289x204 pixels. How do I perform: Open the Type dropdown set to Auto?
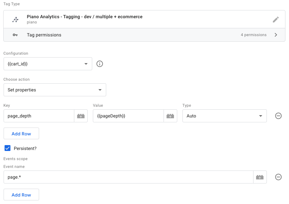point(224,116)
